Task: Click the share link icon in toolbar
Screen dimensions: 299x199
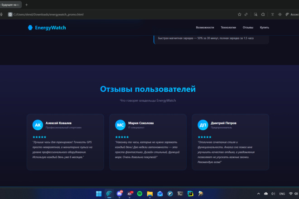Action: pyautogui.click(x=246, y=14)
